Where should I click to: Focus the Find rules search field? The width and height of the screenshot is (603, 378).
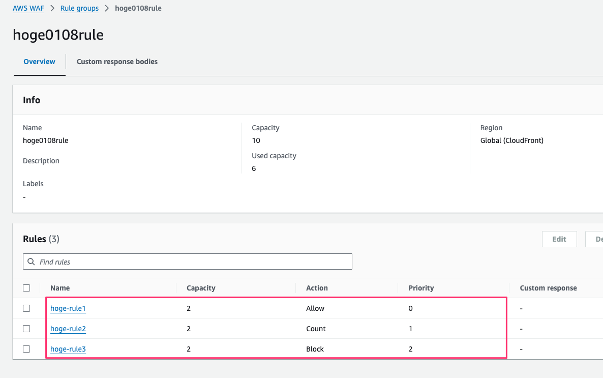(x=193, y=261)
